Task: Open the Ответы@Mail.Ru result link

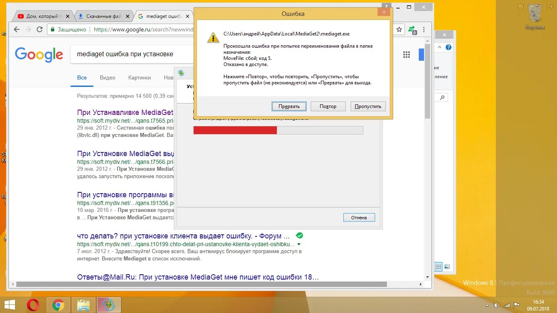Action: coord(198,277)
